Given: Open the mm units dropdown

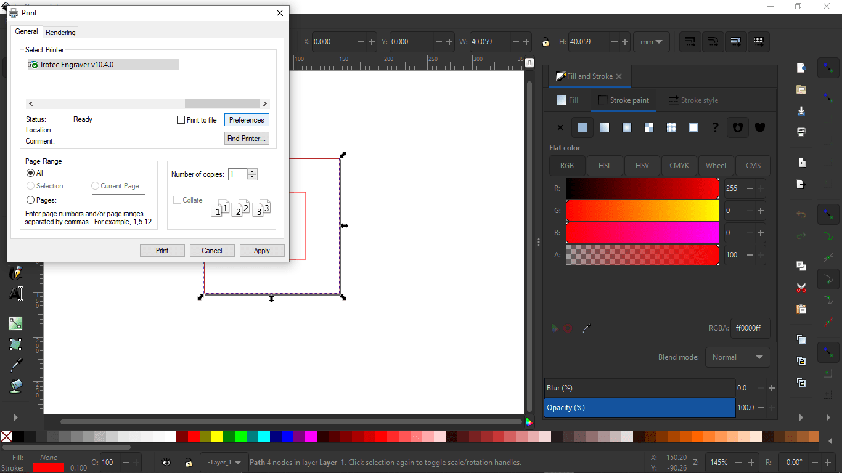Looking at the screenshot, I should point(652,42).
